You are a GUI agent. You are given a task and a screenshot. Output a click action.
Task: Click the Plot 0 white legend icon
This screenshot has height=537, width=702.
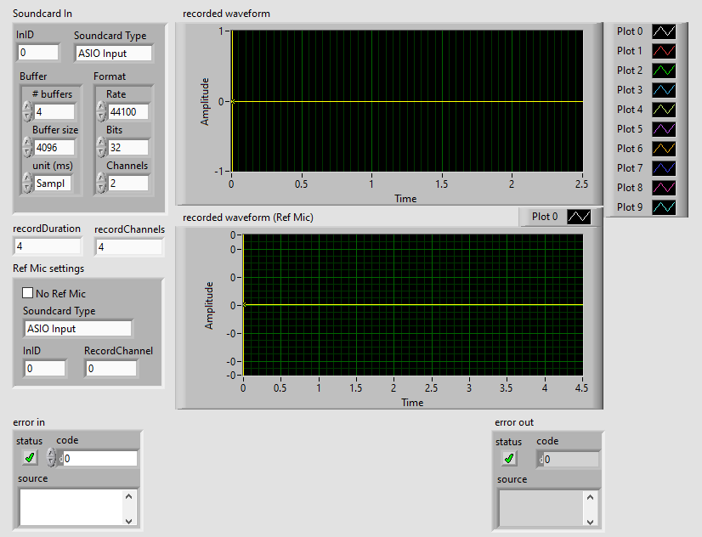pos(664,31)
